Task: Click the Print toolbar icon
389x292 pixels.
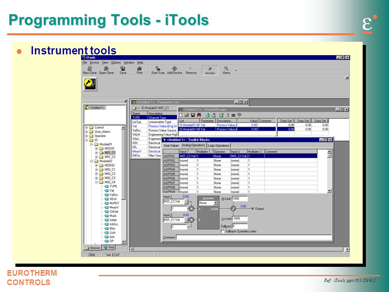Action: click(x=139, y=69)
